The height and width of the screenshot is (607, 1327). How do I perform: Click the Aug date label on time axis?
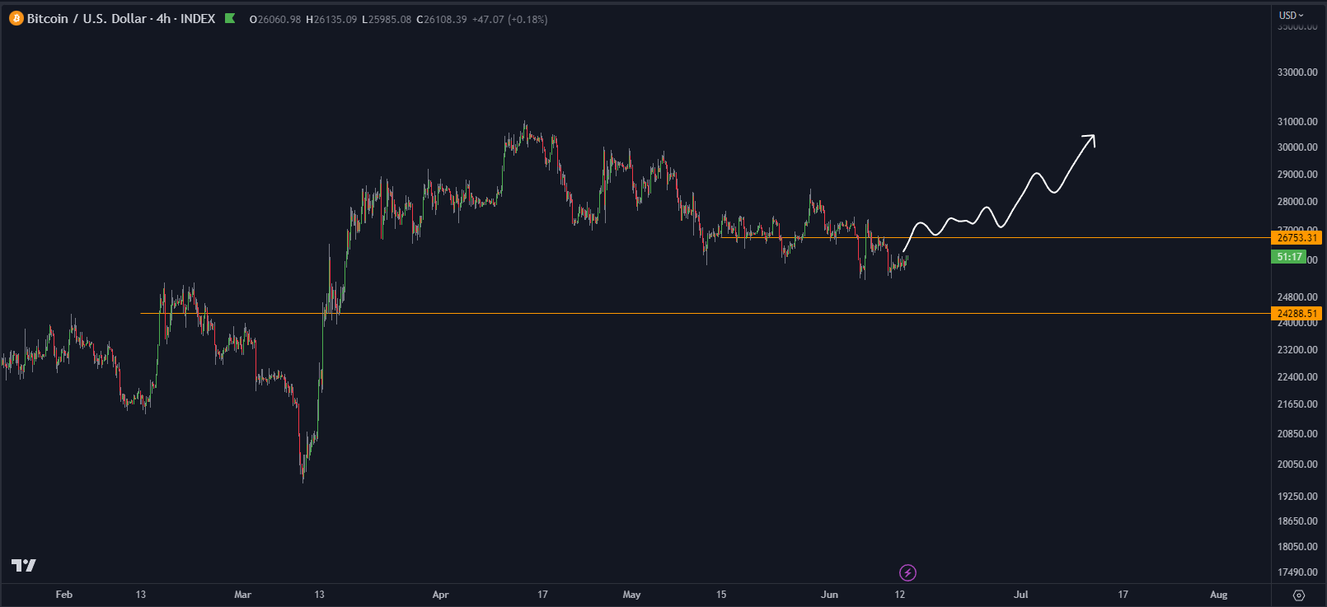coord(1218,595)
